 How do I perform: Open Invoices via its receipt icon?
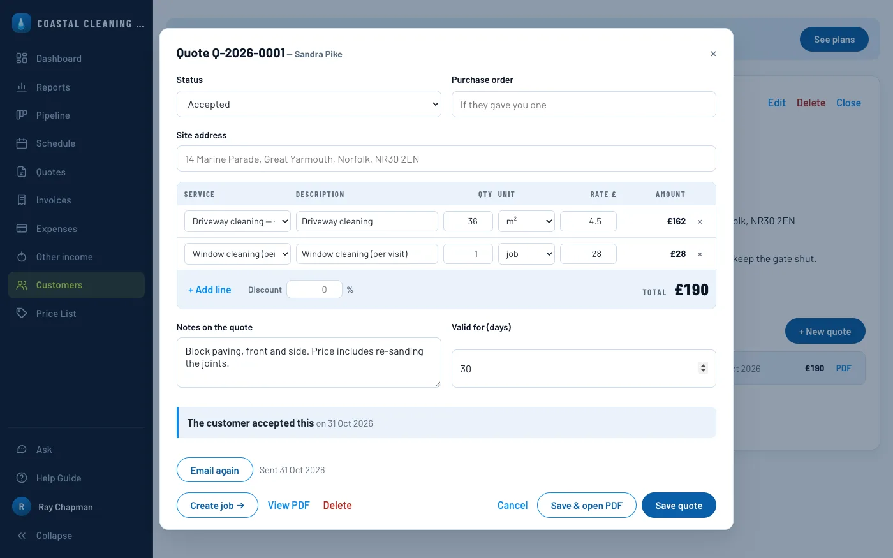click(22, 200)
